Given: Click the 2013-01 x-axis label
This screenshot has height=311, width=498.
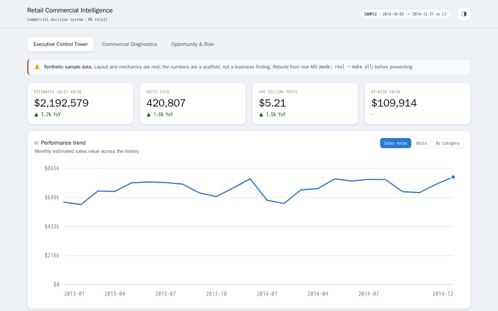Looking at the screenshot, I should [x=74, y=294].
